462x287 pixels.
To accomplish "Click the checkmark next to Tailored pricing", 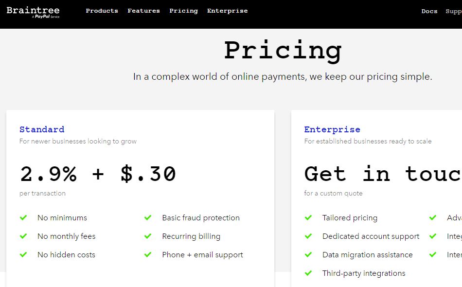I will click(x=308, y=218).
